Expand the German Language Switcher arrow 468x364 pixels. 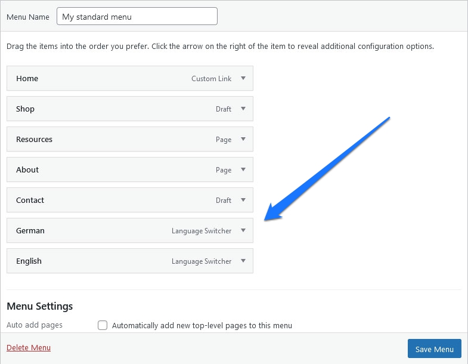[243, 230]
